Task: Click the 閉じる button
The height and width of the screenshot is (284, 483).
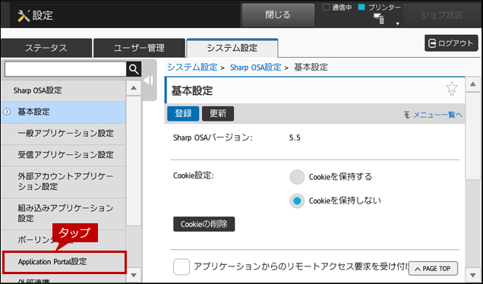Action: [x=278, y=15]
